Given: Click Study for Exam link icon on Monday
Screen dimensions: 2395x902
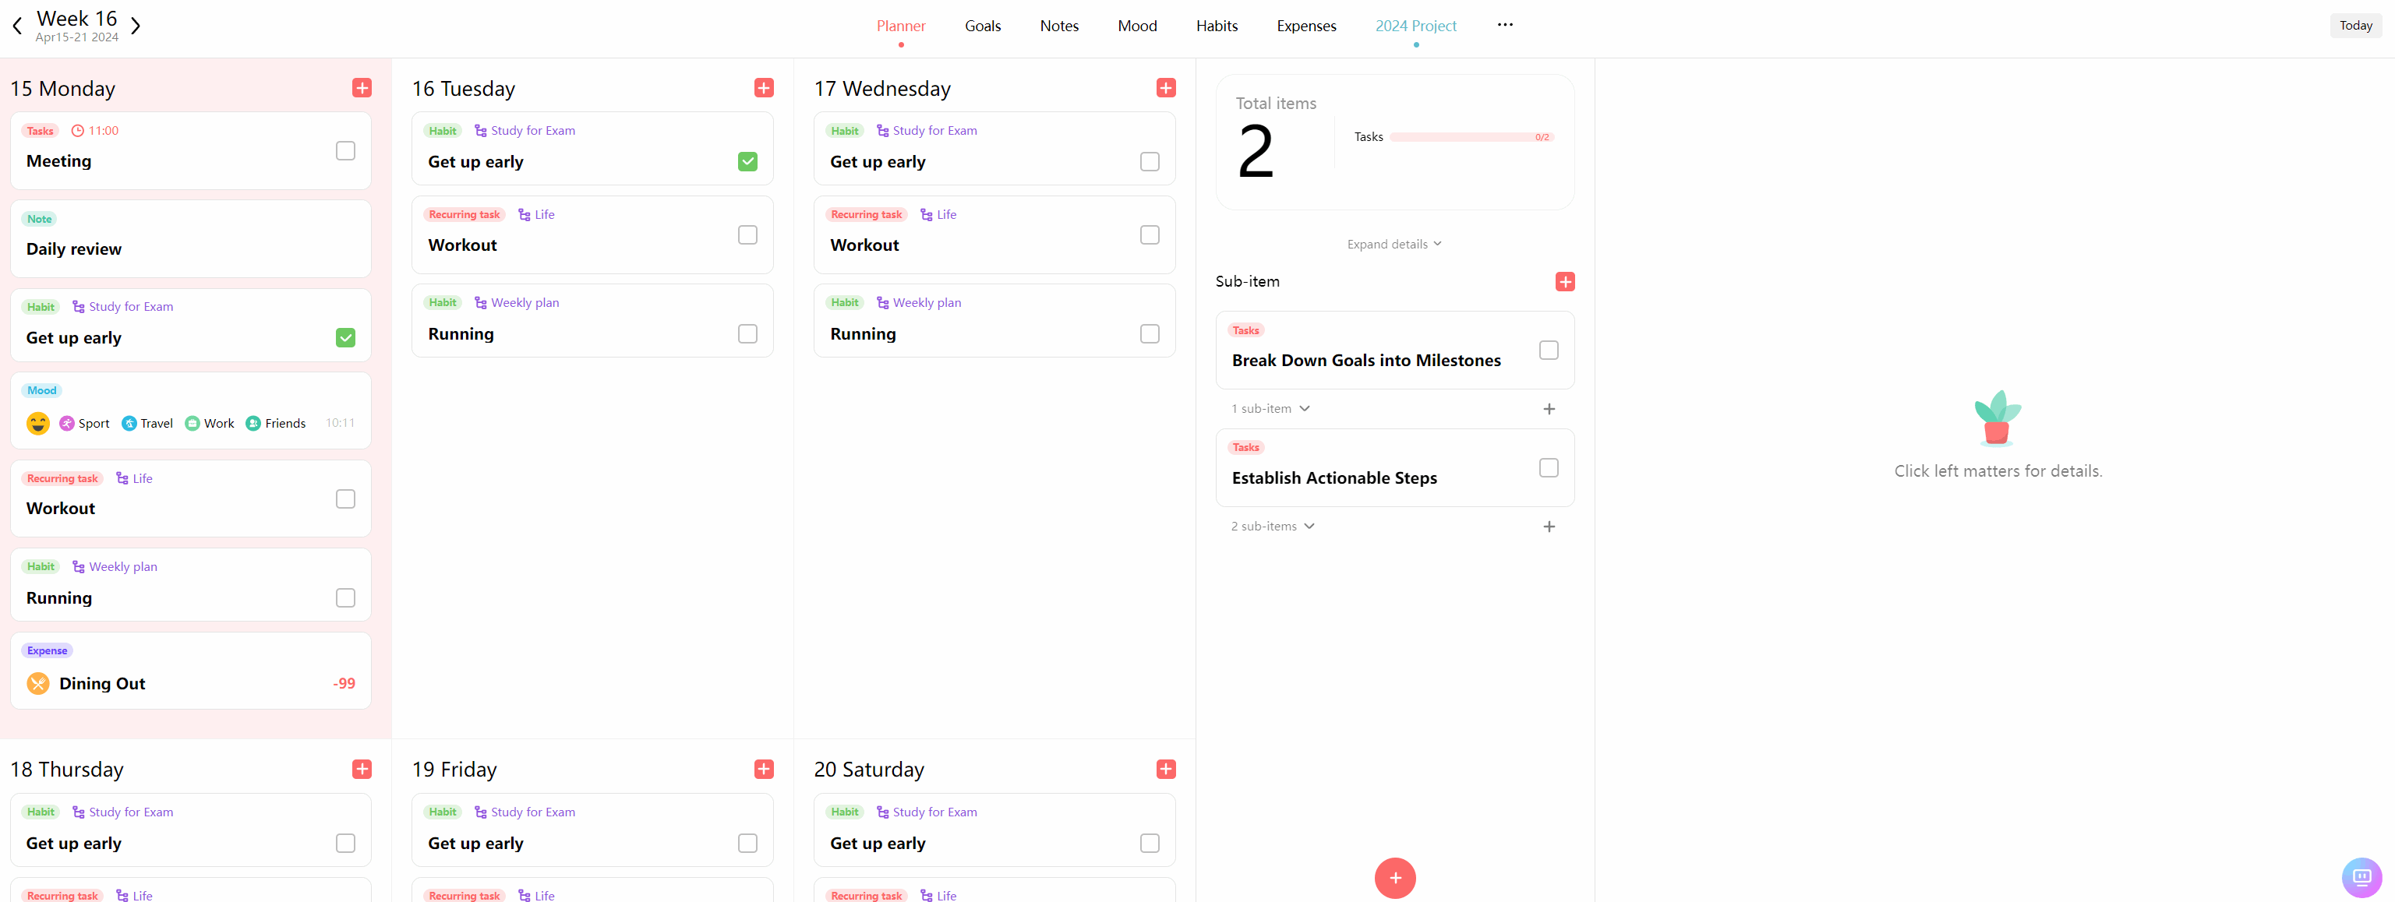Looking at the screenshot, I should coord(78,308).
